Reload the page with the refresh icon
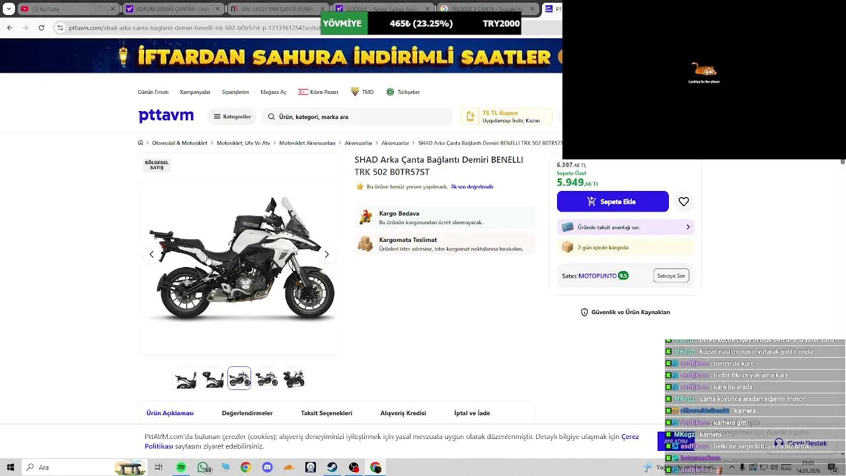The image size is (846, 476). tap(42, 28)
